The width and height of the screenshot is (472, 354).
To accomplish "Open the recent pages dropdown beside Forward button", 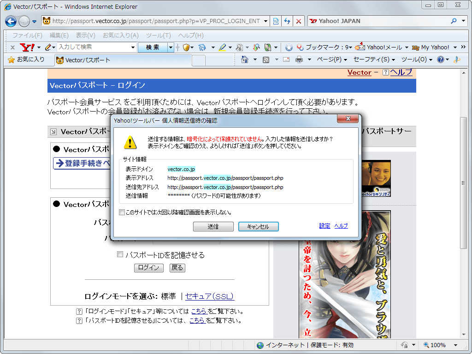I will [x=34, y=21].
